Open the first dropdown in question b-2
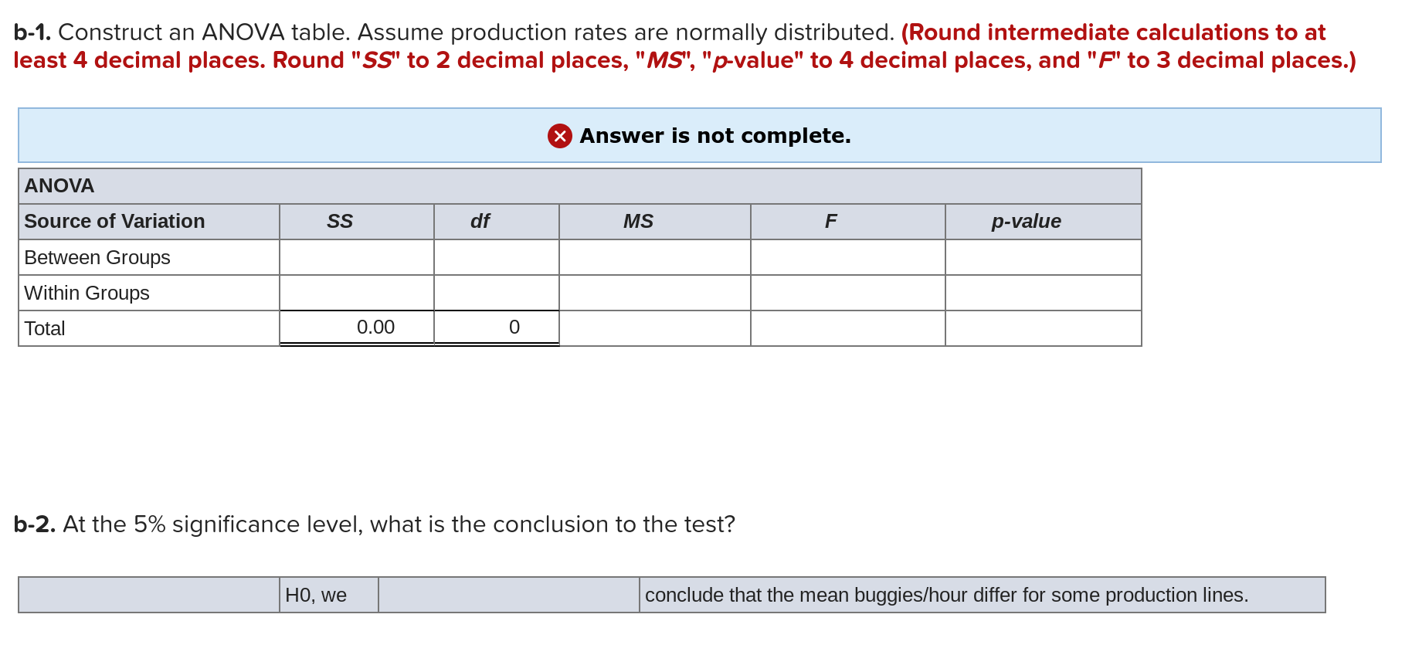 148,595
